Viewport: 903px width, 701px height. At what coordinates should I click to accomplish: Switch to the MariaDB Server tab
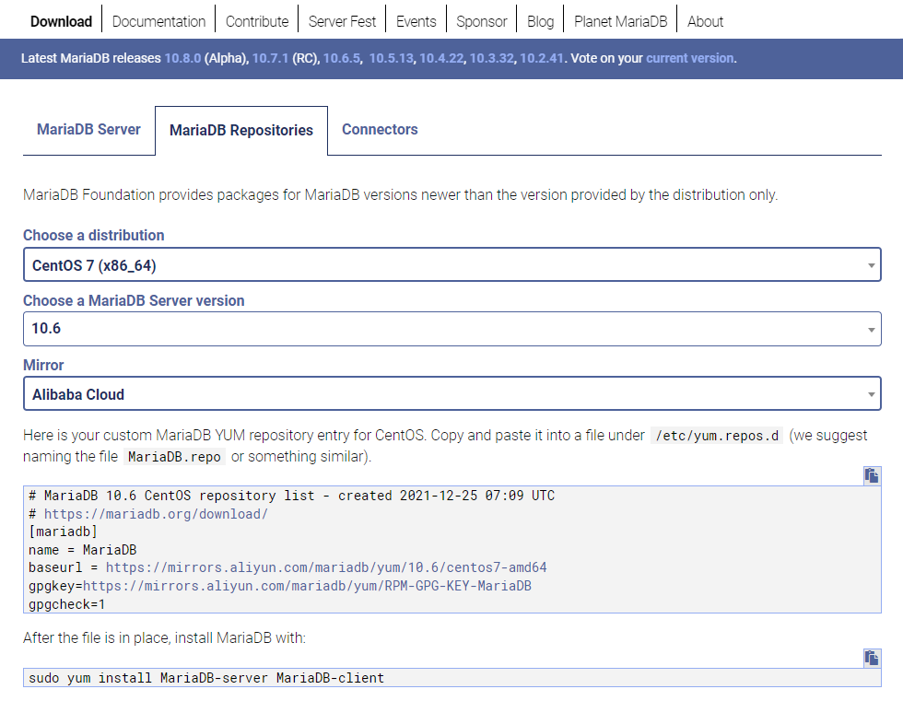pos(88,130)
